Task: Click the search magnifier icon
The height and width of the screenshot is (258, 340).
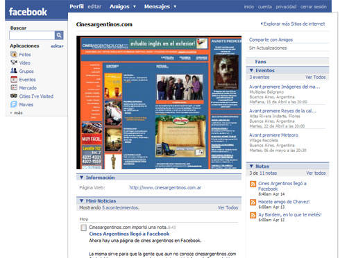Action: click(x=59, y=35)
